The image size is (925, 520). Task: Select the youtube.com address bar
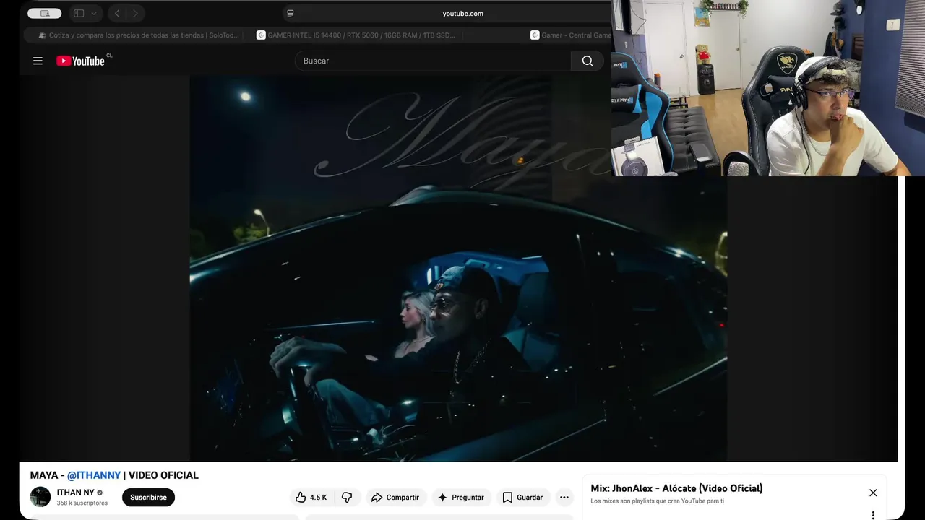click(462, 13)
